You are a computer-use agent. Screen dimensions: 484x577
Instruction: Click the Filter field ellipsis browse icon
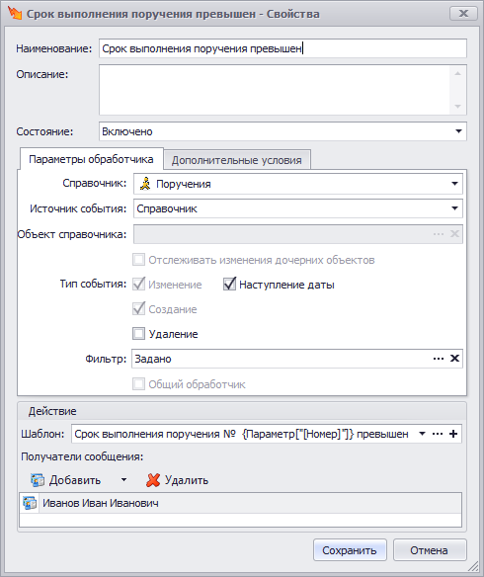pos(438,359)
